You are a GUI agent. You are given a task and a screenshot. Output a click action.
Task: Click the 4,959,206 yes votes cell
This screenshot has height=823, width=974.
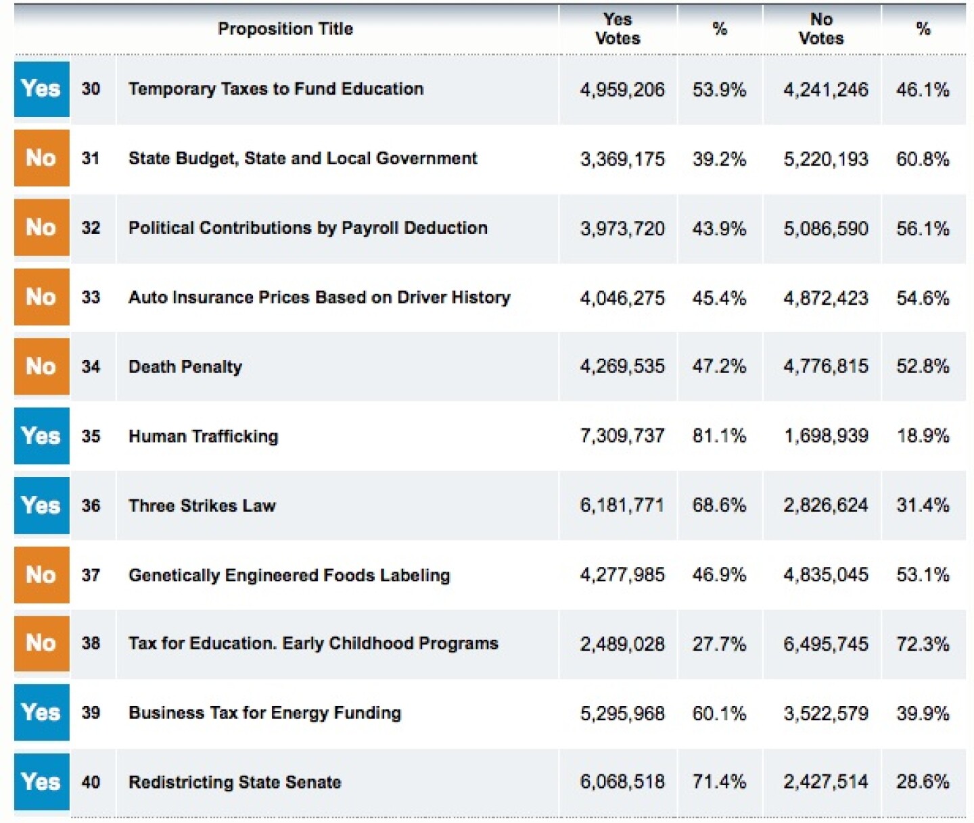pyautogui.click(x=622, y=90)
